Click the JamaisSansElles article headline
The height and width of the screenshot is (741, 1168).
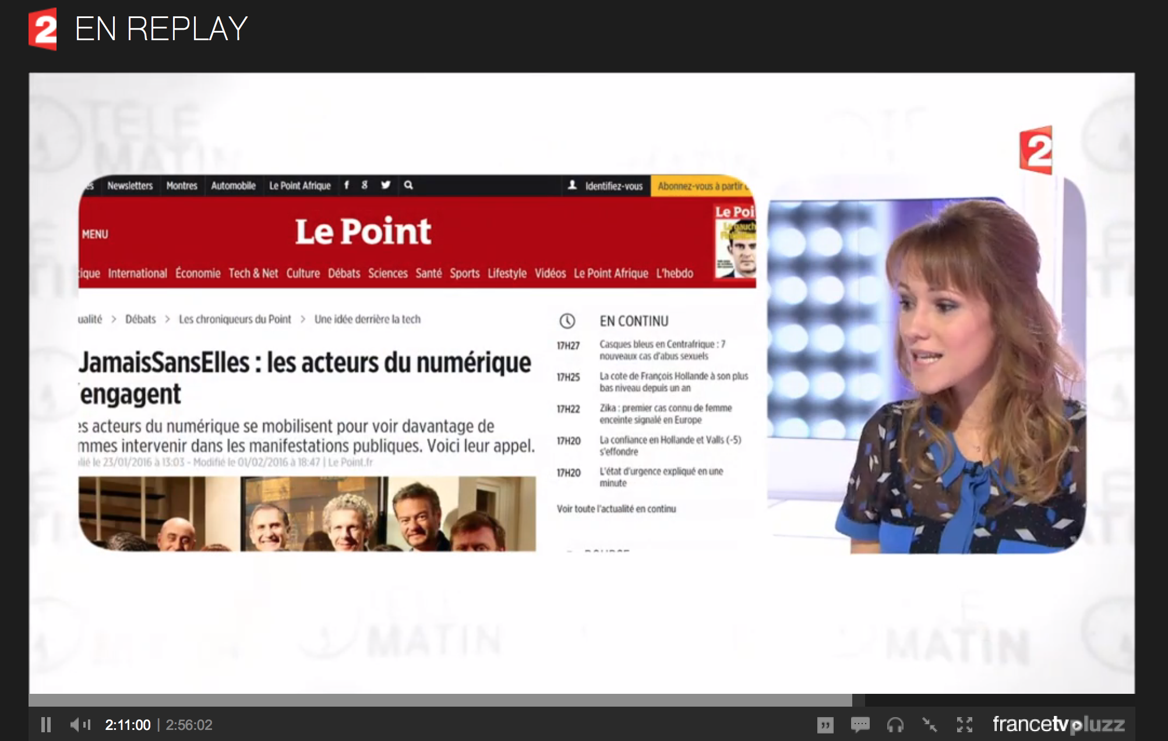[x=305, y=378]
